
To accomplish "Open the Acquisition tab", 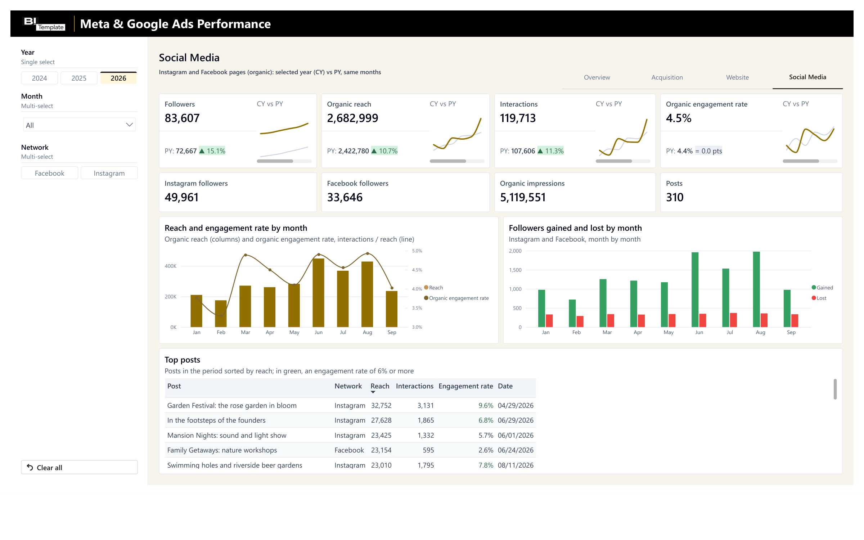I will click(667, 77).
